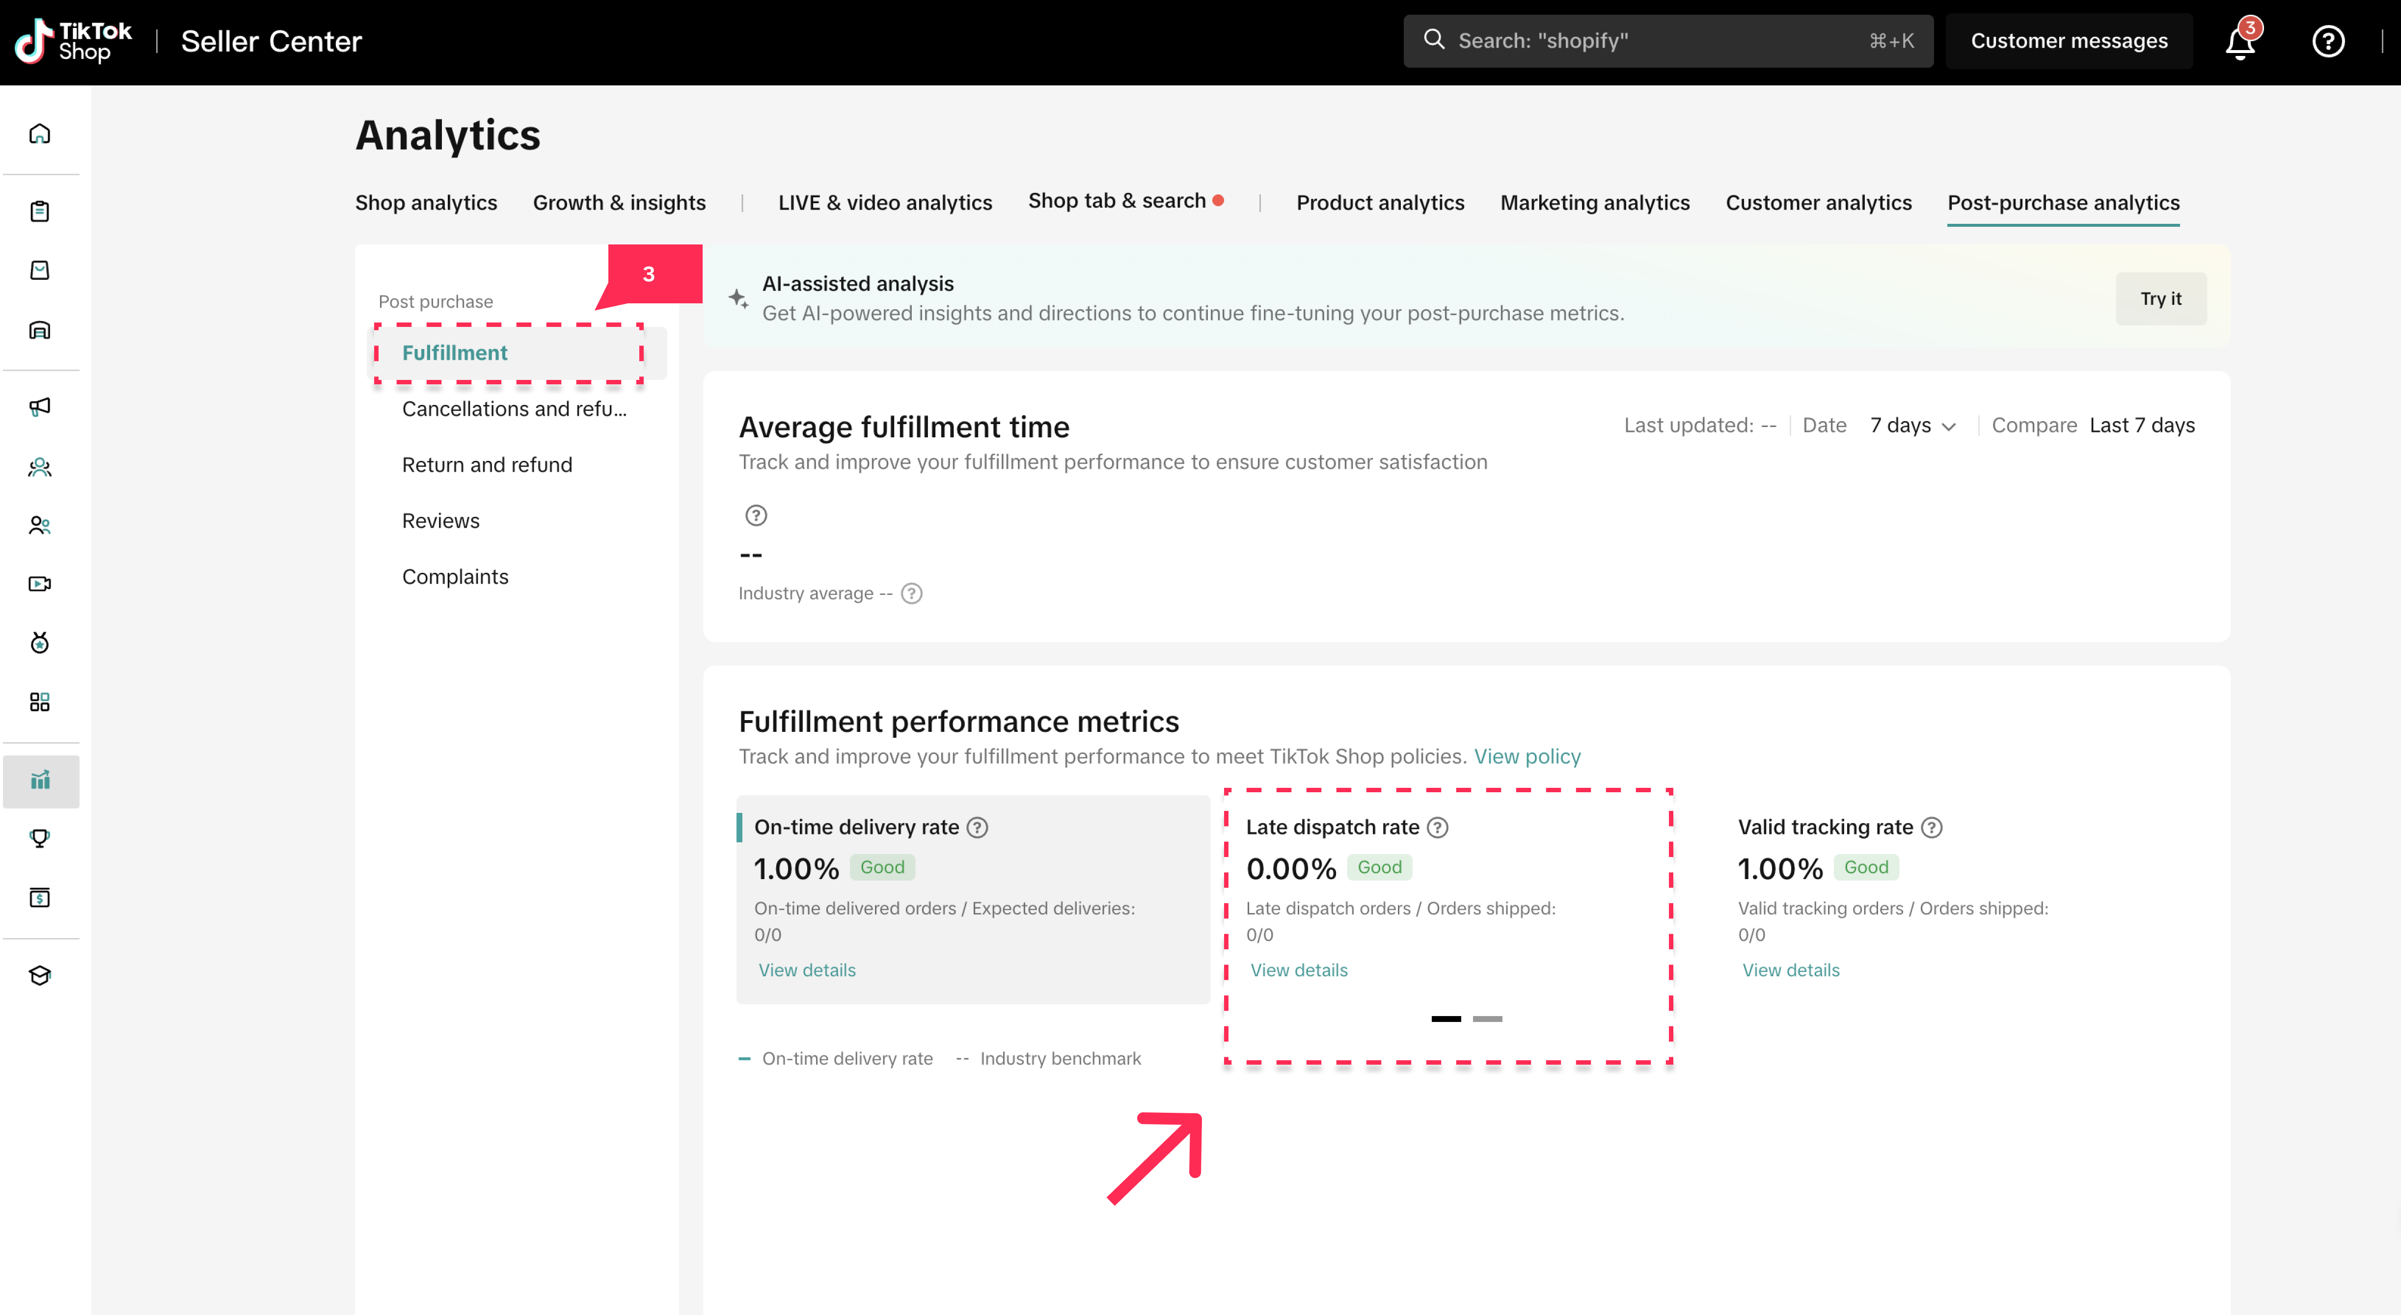Open the Academy graduation cap sidebar icon
This screenshot has width=2401, height=1315.
(x=40, y=976)
